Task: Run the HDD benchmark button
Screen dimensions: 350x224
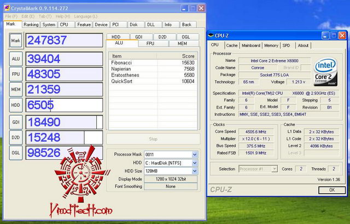Action: point(16,105)
